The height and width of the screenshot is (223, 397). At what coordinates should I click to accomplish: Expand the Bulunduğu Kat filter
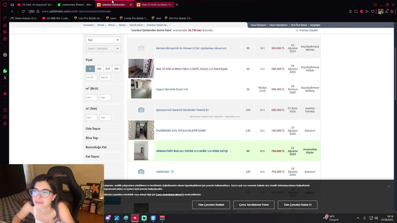click(x=103, y=147)
